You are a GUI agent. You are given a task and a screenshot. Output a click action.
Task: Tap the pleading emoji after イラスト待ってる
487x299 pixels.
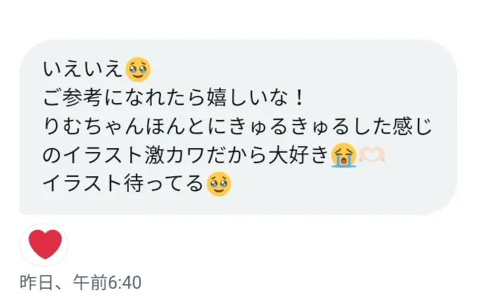click(219, 184)
